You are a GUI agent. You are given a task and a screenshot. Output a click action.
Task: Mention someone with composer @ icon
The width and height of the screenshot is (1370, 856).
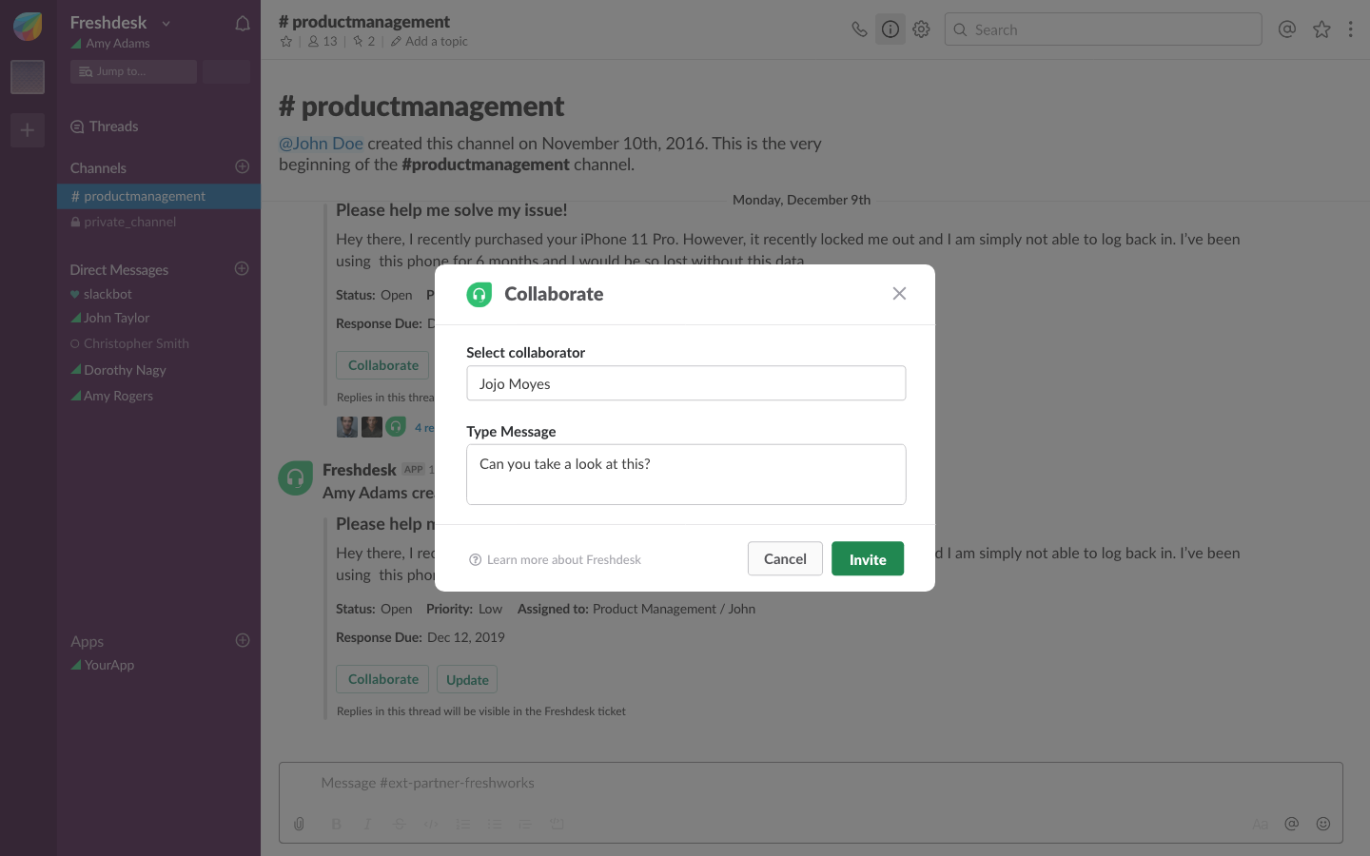(1291, 824)
